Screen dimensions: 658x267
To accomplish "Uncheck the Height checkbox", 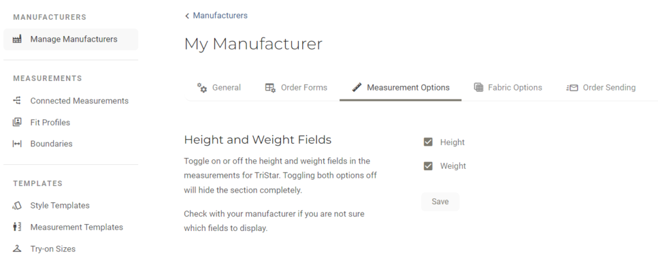I will 428,142.
